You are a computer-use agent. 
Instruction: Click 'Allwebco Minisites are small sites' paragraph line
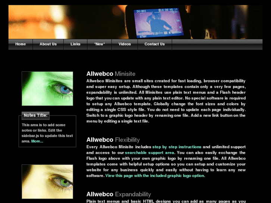166,81
